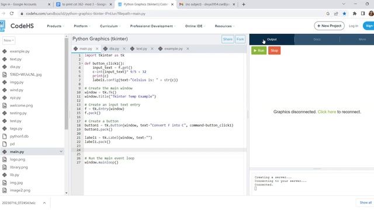This screenshot has height=210, width=374.
Task: Click the Share button
Action: (227, 39)
